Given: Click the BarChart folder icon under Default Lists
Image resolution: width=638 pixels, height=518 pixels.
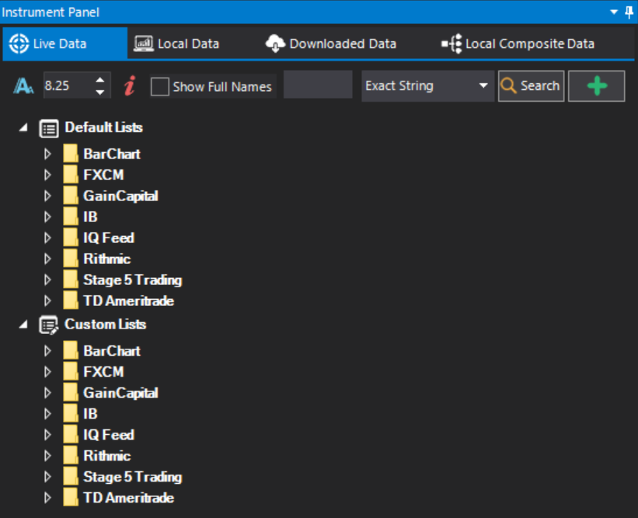Looking at the screenshot, I should [x=71, y=154].
